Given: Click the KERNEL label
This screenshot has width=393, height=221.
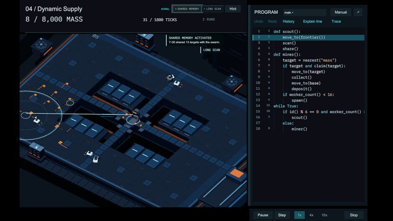Looking at the screenshot, I should 165,9.
